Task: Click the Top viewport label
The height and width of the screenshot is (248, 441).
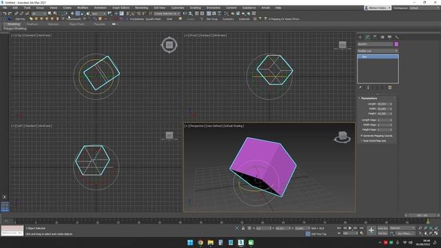Action: pyautogui.click(x=19, y=35)
